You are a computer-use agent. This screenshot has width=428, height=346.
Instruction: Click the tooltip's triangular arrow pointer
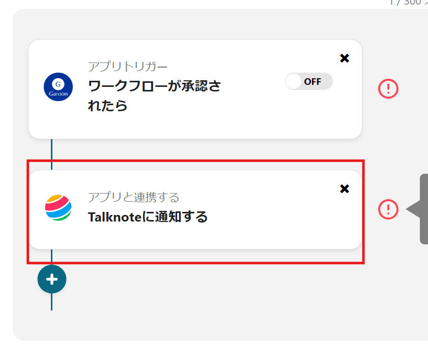click(x=412, y=209)
